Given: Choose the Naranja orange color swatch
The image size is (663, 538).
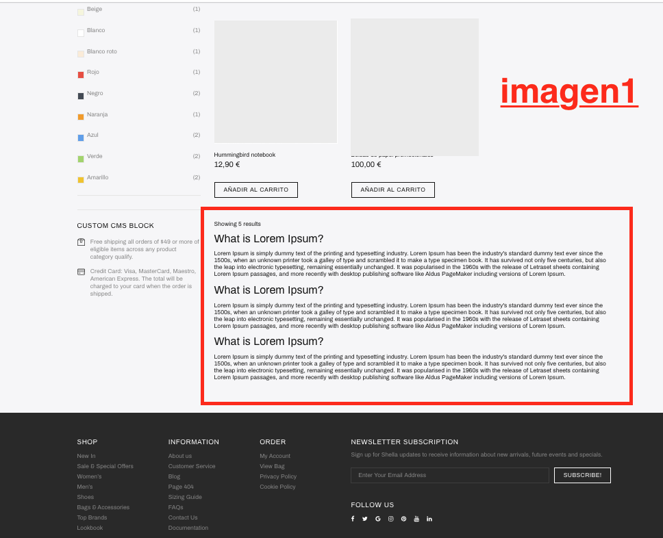Looking at the screenshot, I should click(x=81, y=117).
